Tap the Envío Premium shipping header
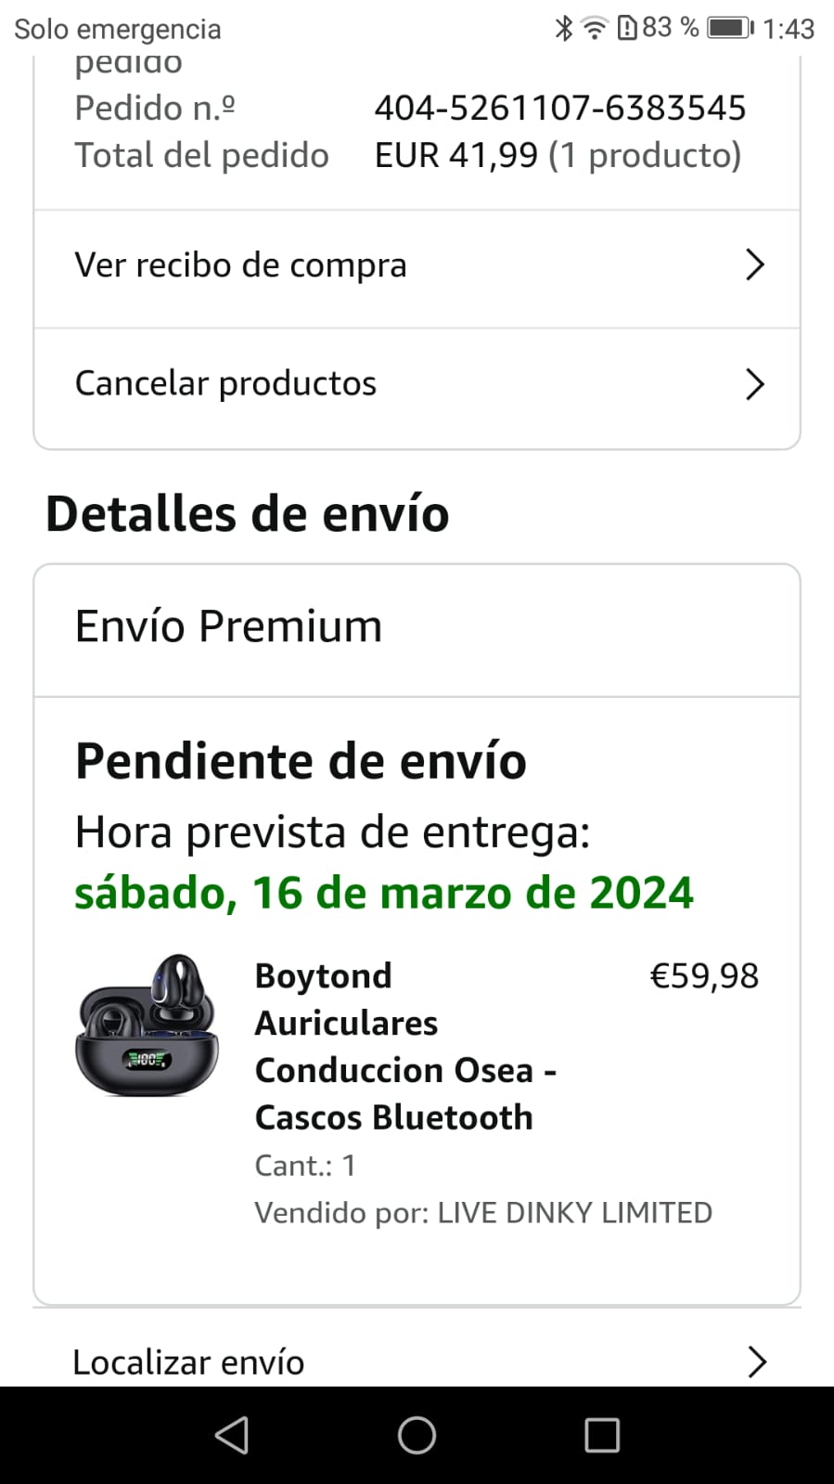Screen dimensions: 834x1484 click(x=228, y=626)
